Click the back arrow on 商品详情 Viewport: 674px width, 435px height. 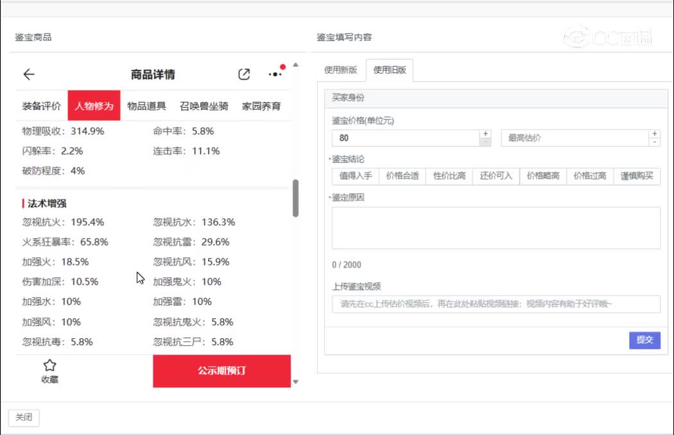tap(29, 74)
